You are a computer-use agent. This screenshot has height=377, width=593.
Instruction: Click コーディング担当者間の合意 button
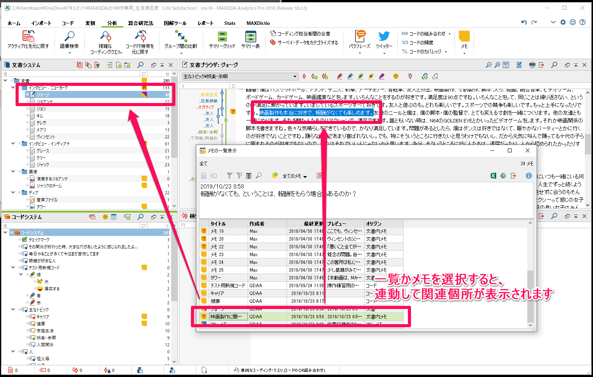coord(300,34)
